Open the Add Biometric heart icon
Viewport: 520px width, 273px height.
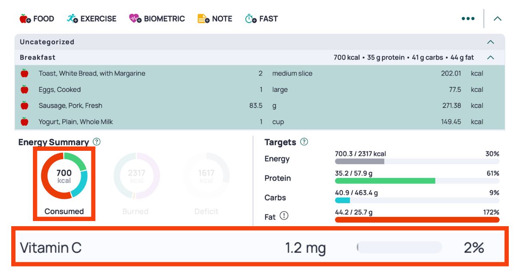[x=134, y=18]
